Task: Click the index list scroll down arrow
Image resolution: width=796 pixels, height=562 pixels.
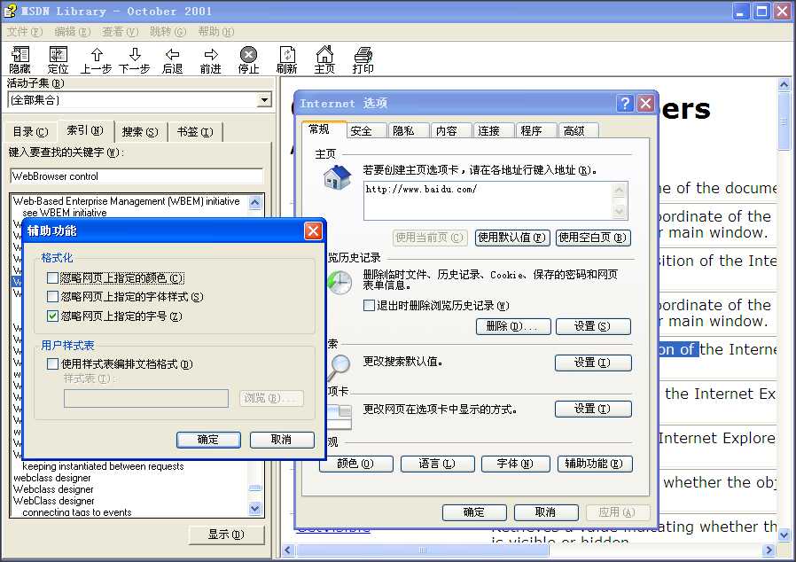Action: (x=254, y=508)
